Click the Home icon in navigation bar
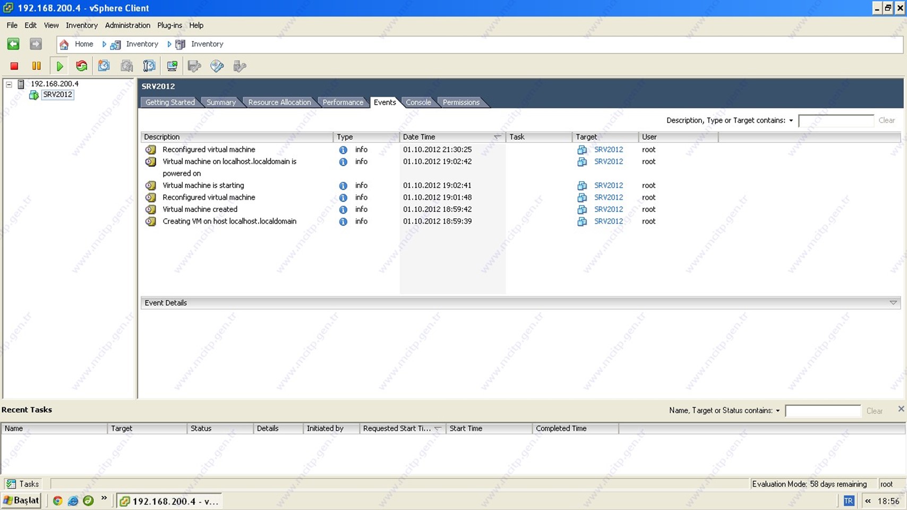Viewport: 907px width, 510px height. (64, 44)
